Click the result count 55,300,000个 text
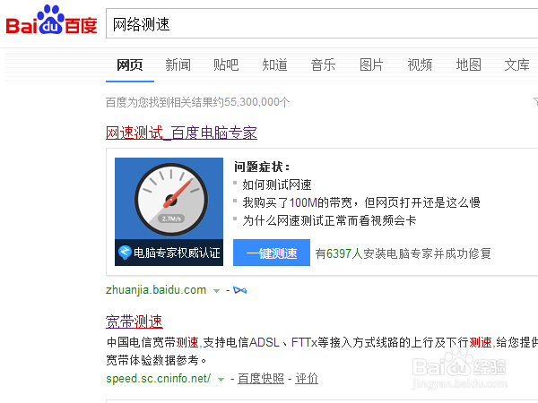Image resolution: width=538 pixels, height=403 pixels. pyautogui.click(x=257, y=102)
